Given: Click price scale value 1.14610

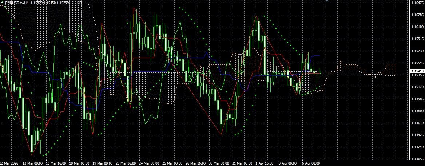Looking at the screenshot, I should coord(417,123).
